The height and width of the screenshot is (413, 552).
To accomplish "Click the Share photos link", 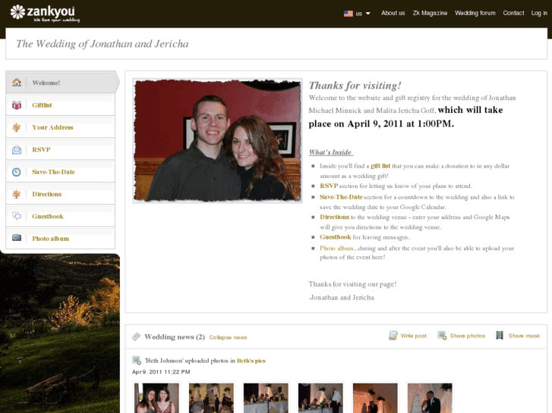I will tap(468, 336).
